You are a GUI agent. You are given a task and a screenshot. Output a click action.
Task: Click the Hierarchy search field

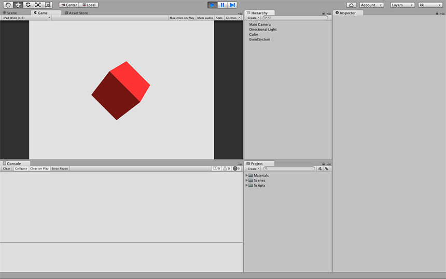[x=295, y=18]
